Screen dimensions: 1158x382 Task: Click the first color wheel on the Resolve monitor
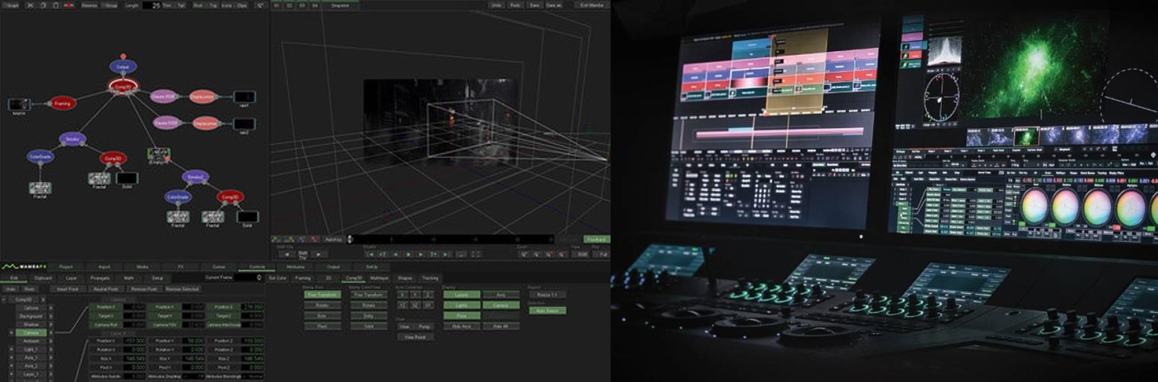1035,206
